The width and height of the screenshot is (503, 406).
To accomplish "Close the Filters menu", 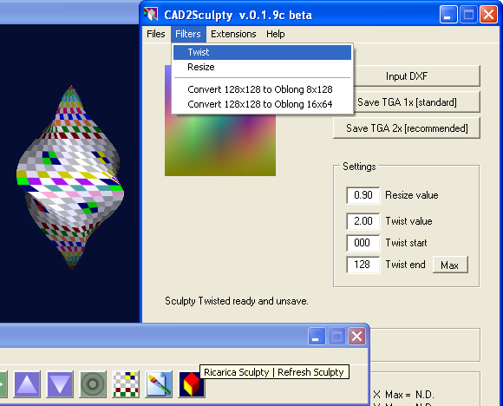I will [188, 34].
